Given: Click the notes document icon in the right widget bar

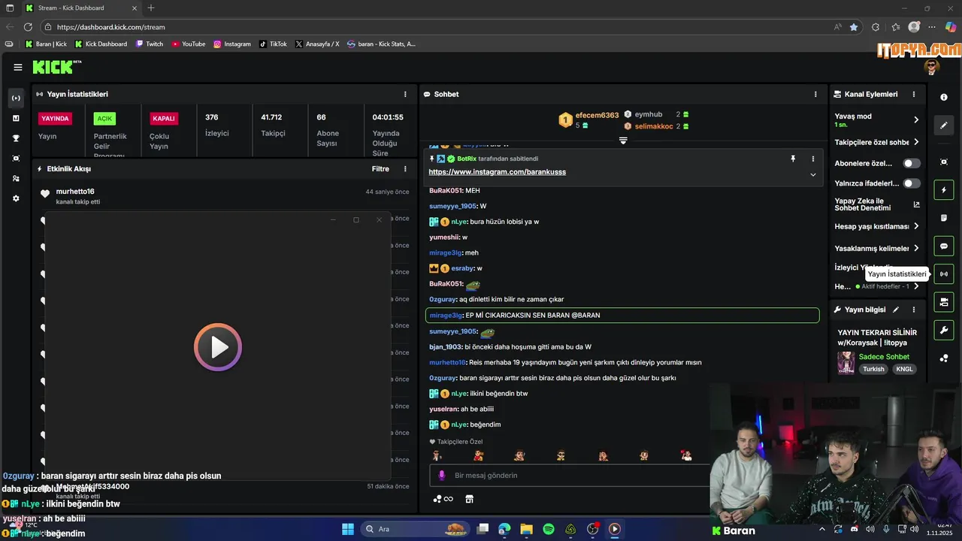Looking at the screenshot, I should pyautogui.click(x=944, y=218).
